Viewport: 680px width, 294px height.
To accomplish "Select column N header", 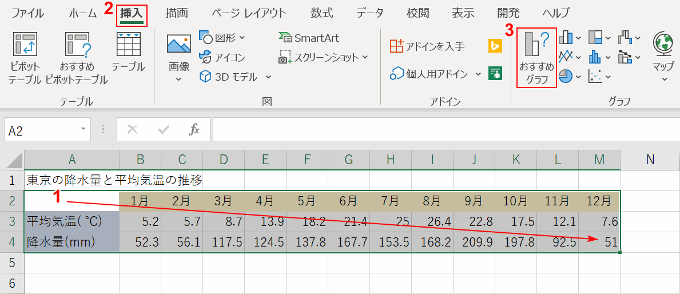I will point(650,160).
